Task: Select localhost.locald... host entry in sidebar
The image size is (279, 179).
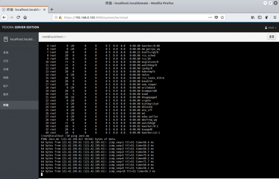Action: pyautogui.click(x=19, y=39)
